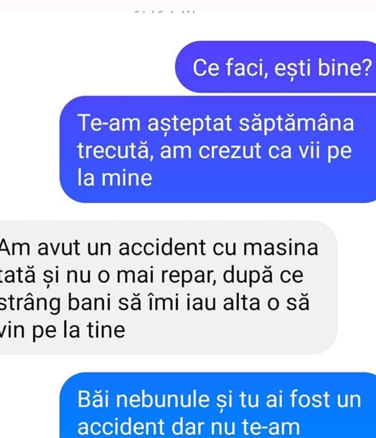Click the pink banner strip at the top

(188, 5)
